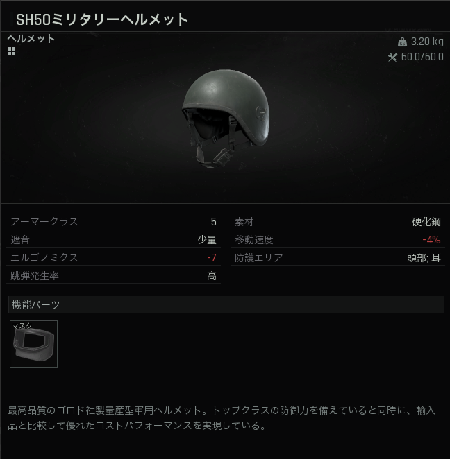The width and height of the screenshot is (450, 459).
Task: Click the helmet 3D preview image
Action: (x=225, y=119)
